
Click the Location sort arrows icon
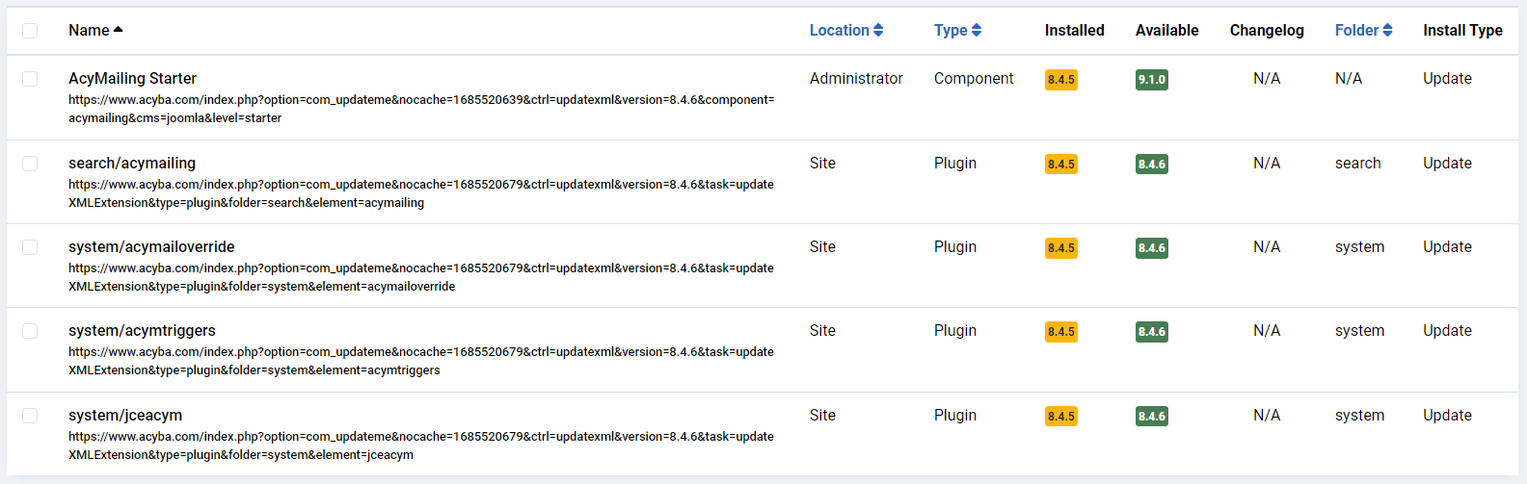click(878, 31)
